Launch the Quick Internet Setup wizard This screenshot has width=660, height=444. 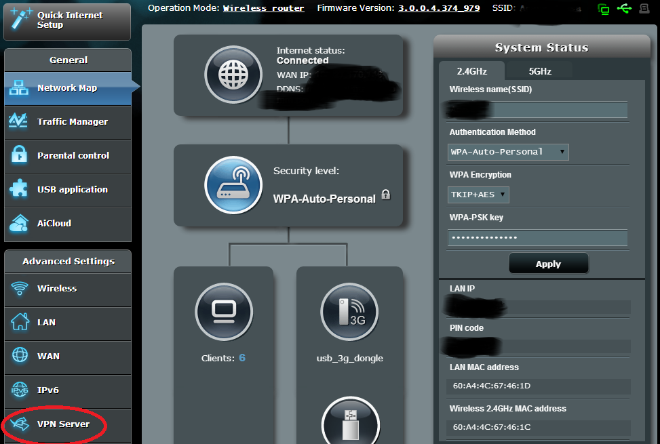tap(67, 22)
